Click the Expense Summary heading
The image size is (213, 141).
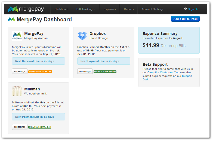coord(160,34)
